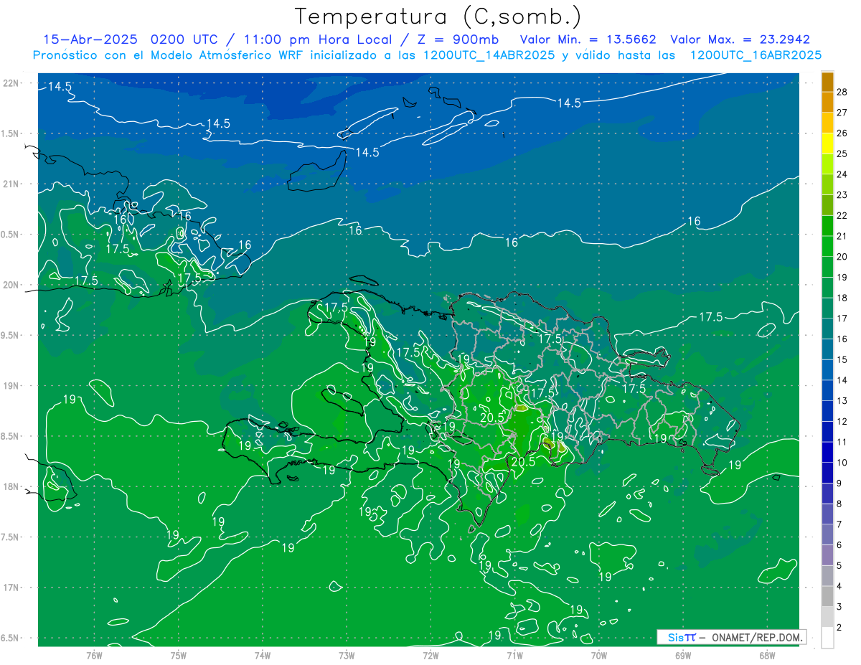
Task: Pick the yellow swatch between 25 and 26
Action: click(x=827, y=143)
